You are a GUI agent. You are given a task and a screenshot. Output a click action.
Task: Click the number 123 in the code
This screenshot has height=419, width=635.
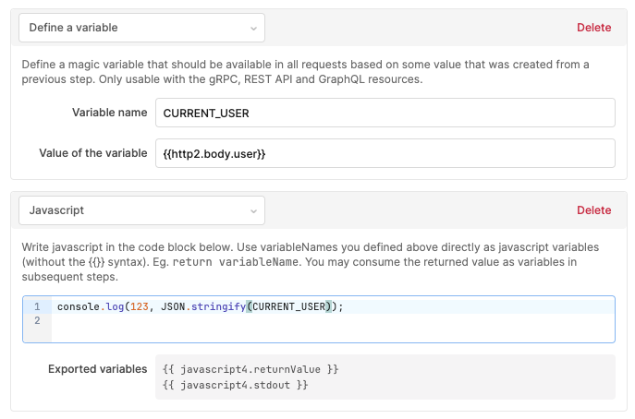pos(140,306)
